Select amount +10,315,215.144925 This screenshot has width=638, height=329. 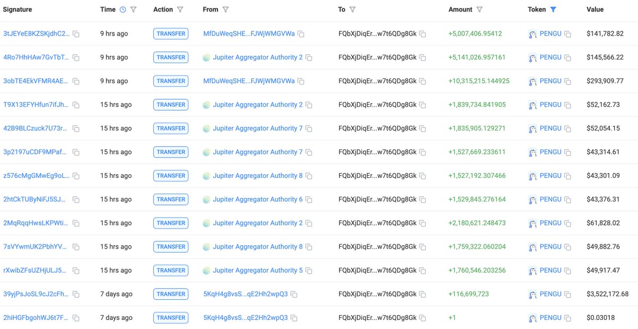[479, 81]
